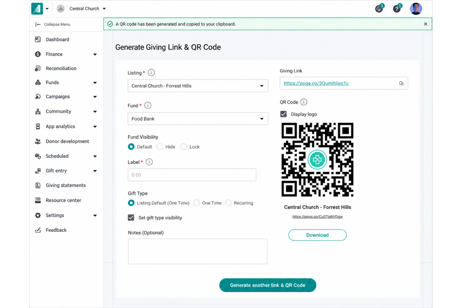
Task: Open Giving statements from sidebar
Action: click(x=66, y=185)
